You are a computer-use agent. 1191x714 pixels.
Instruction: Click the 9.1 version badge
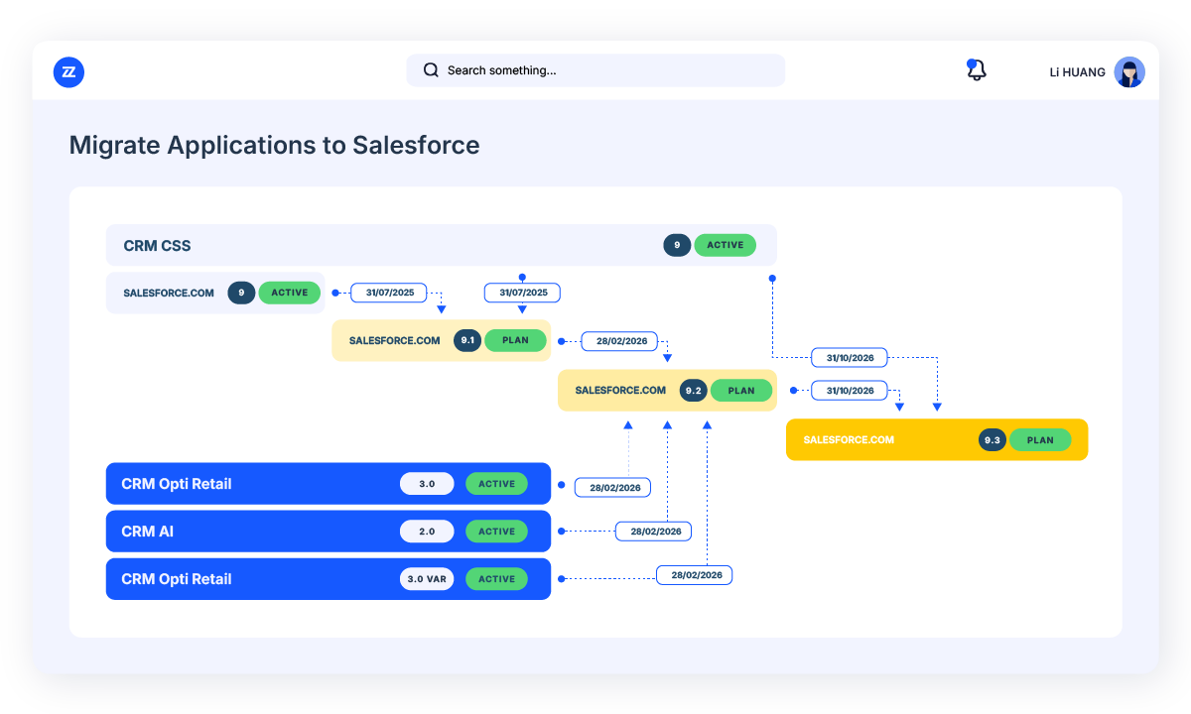click(x=467, y=340)
